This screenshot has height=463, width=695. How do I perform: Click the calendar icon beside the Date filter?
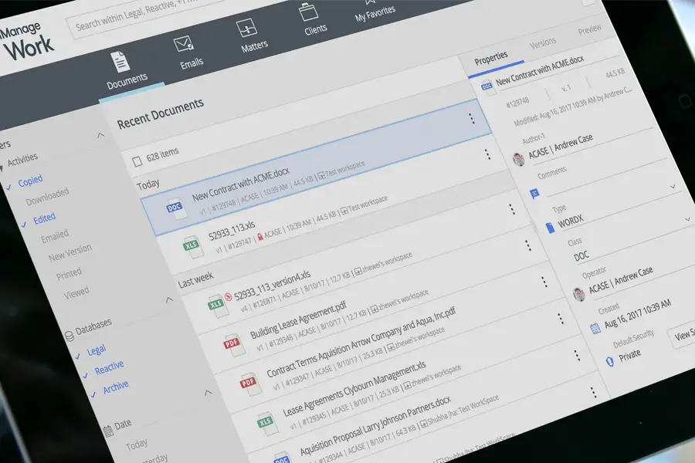[x=107, y=431]
